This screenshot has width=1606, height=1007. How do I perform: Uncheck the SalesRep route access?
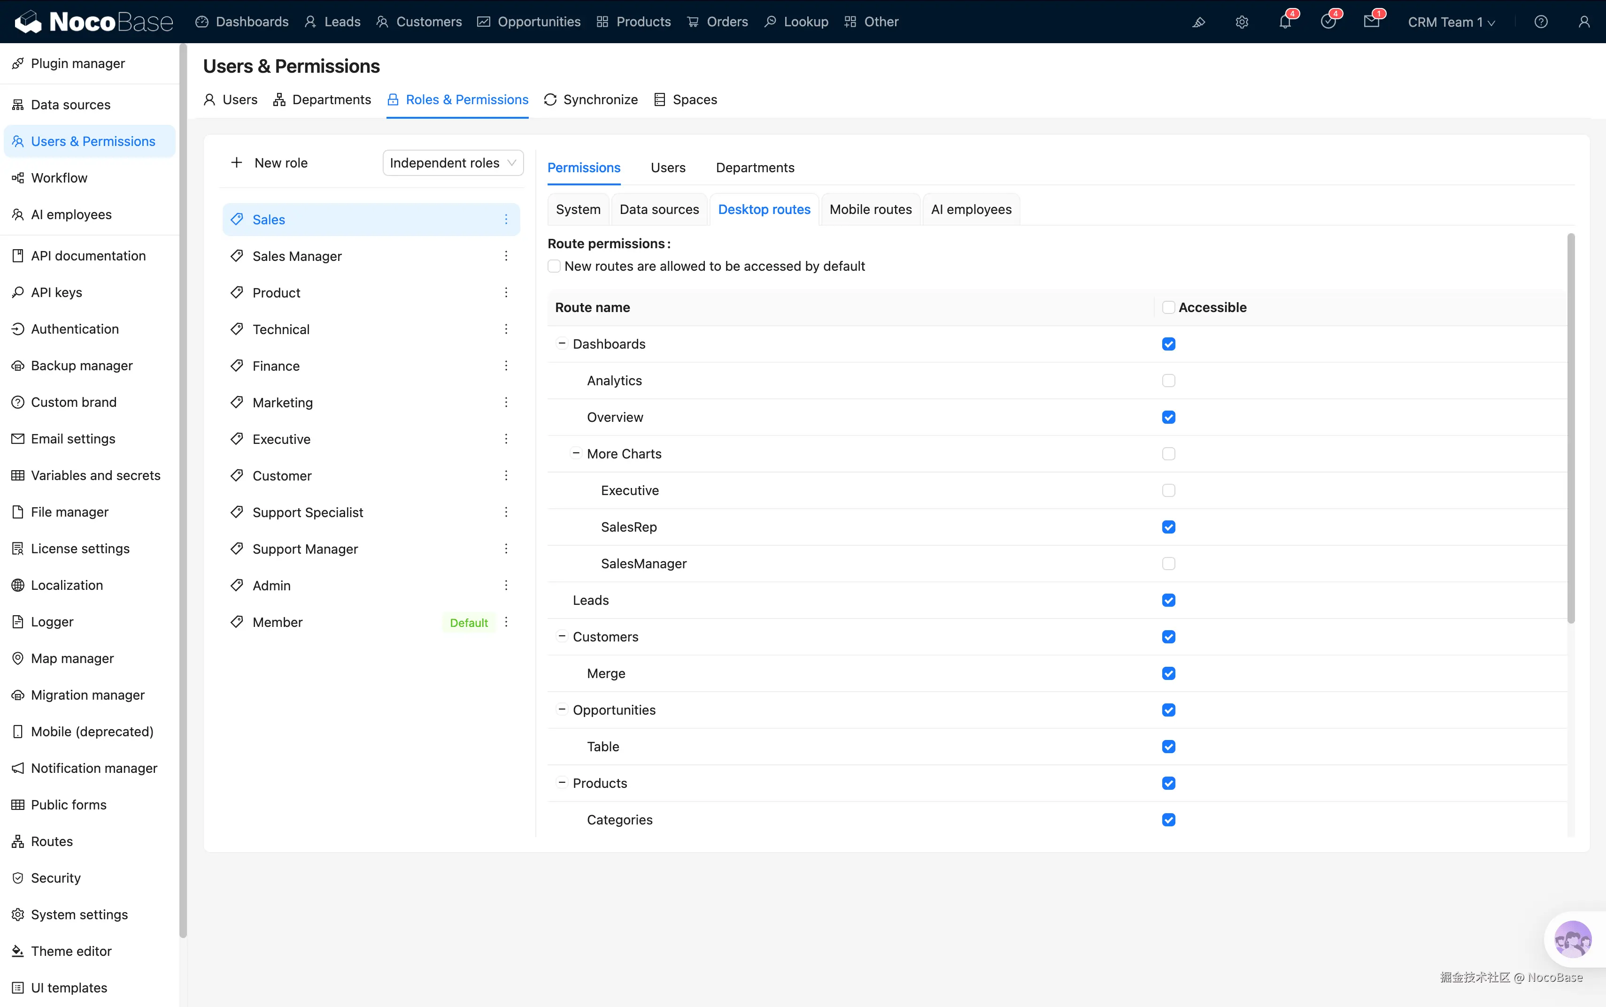pyautogui.click(x=1168, y=527)
